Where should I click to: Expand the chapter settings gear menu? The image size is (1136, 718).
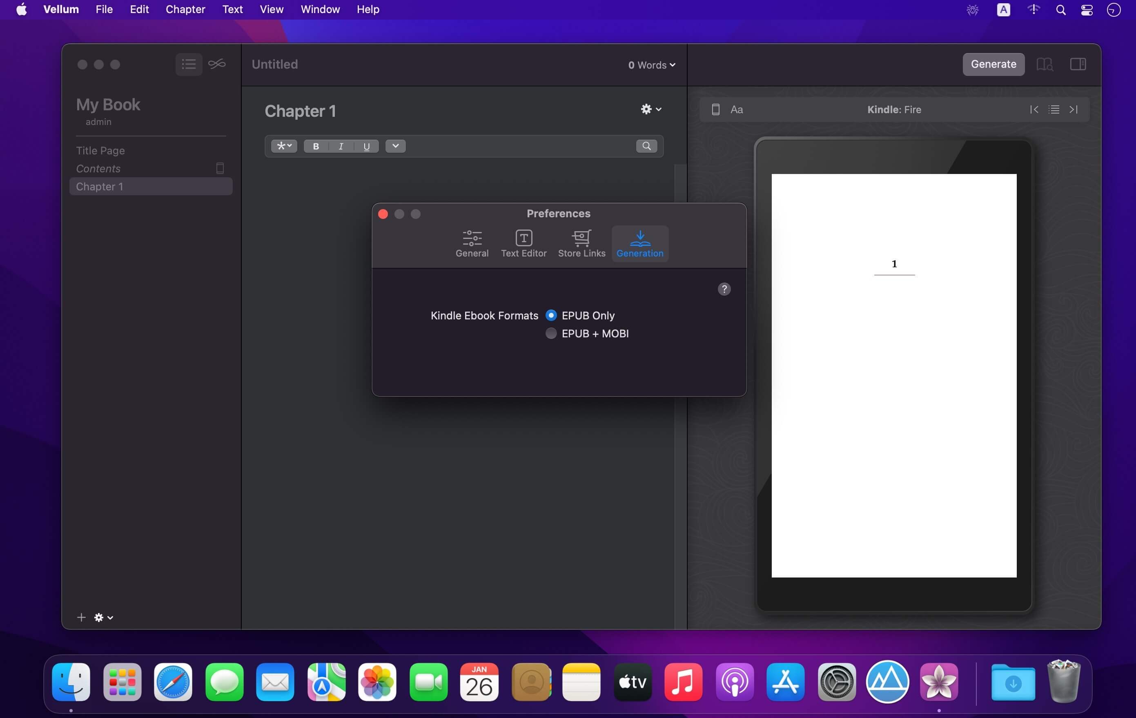click(650, 109)
